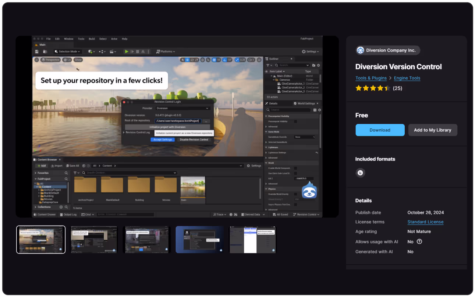Check the Enable World Composition checkbox
The width and height of the screenshot is (475, 297).
295,168
